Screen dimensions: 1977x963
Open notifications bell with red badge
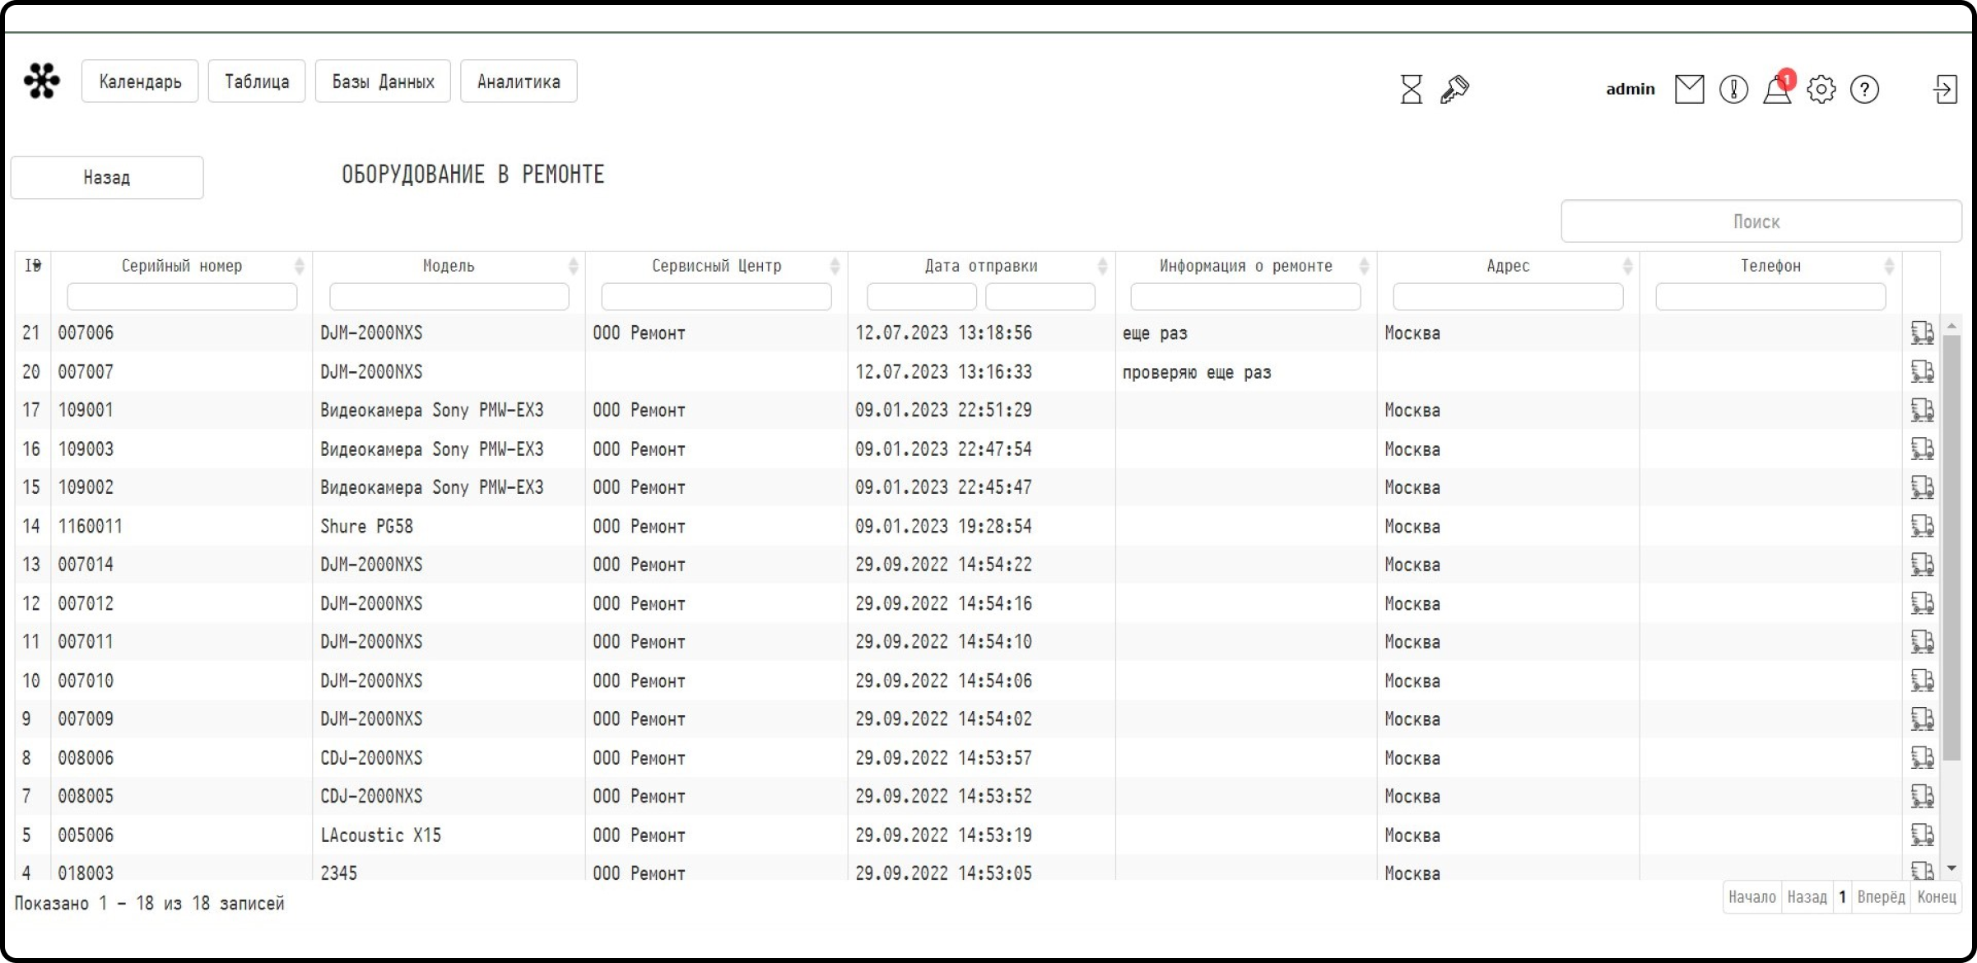point(1777,89)
